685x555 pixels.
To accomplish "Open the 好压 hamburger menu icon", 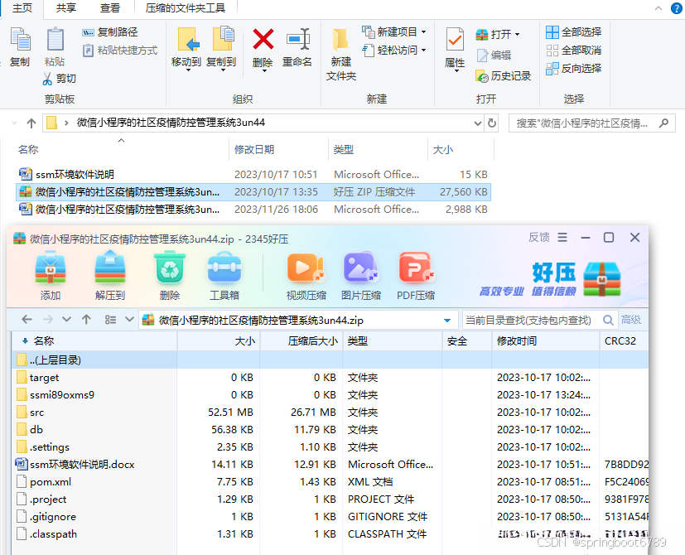I will coord(562,237).
